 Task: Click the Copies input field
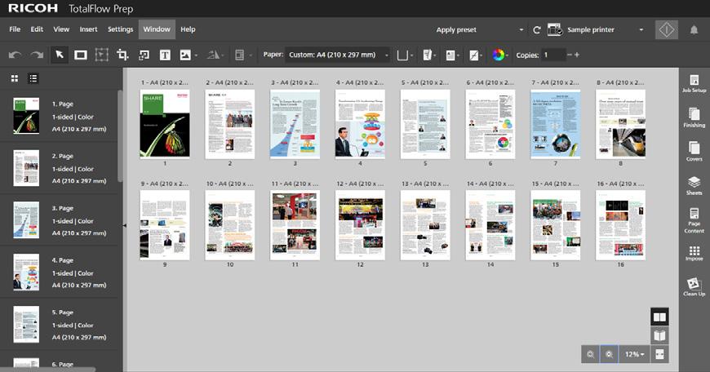tap(553, 55)
